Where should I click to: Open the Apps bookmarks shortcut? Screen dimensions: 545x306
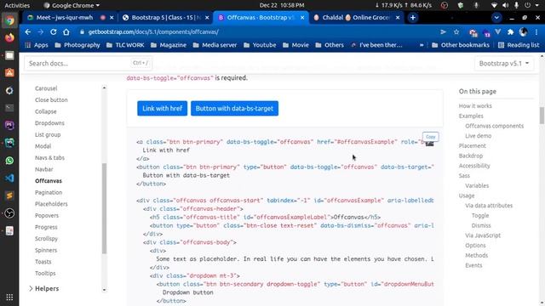click(36, 45)
